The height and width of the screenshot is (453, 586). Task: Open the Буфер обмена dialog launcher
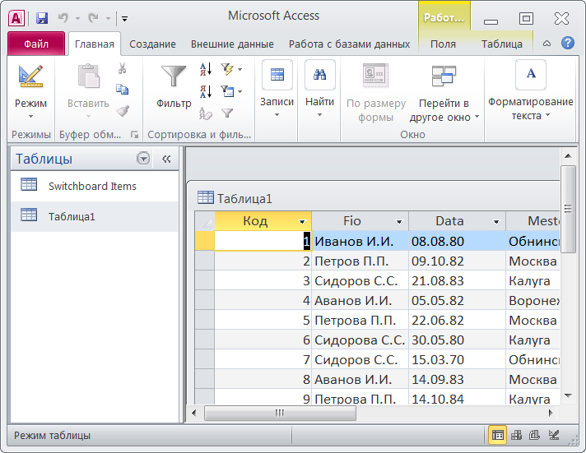[x=134, y=135]
